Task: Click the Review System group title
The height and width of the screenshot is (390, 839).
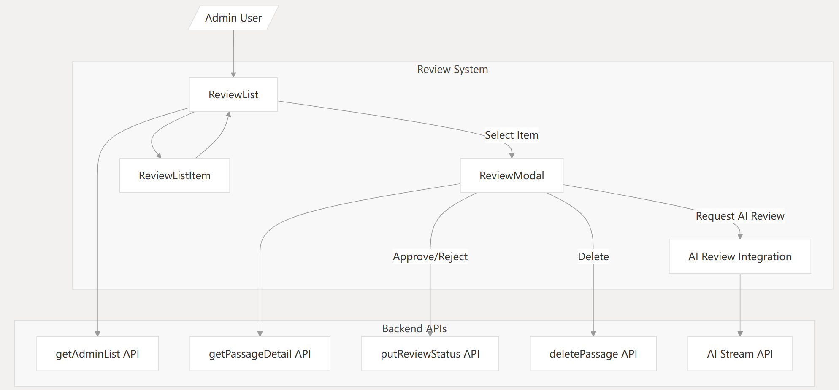Action: tap(452, 70)
